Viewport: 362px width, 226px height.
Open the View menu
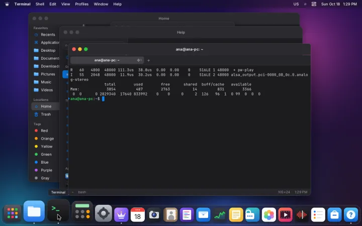point(65,4)
